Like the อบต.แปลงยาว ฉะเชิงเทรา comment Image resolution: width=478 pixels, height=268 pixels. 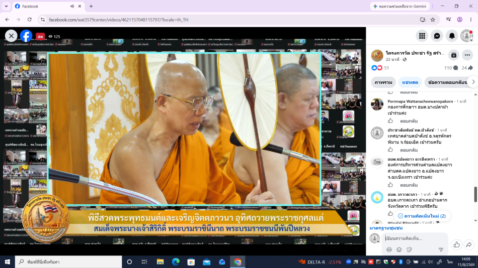390,185
